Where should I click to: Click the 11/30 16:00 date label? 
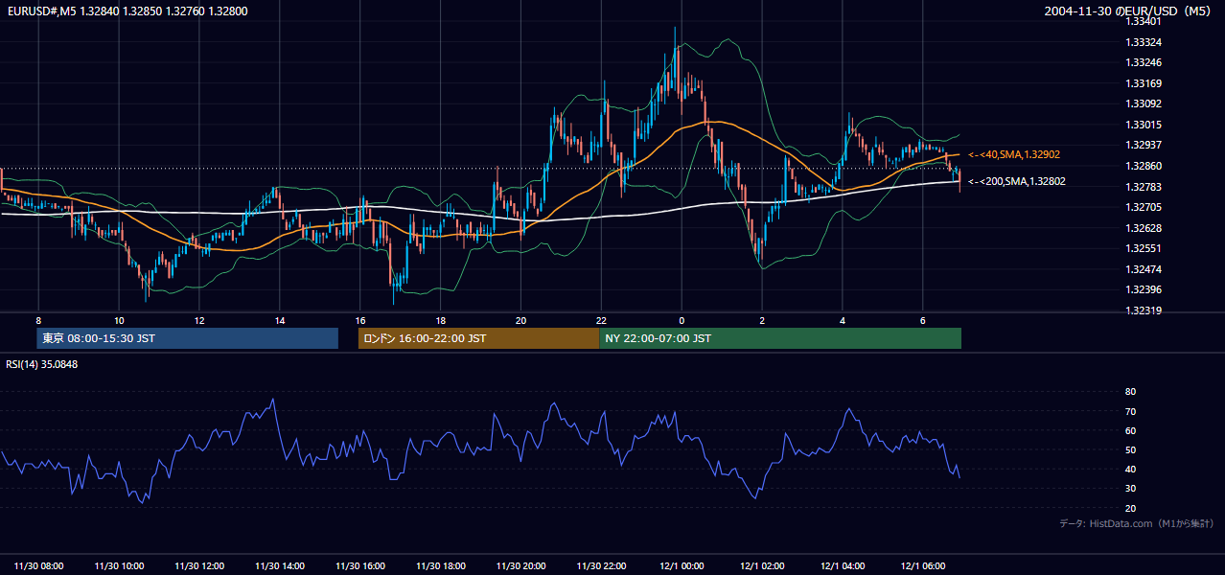coord(360,566)
